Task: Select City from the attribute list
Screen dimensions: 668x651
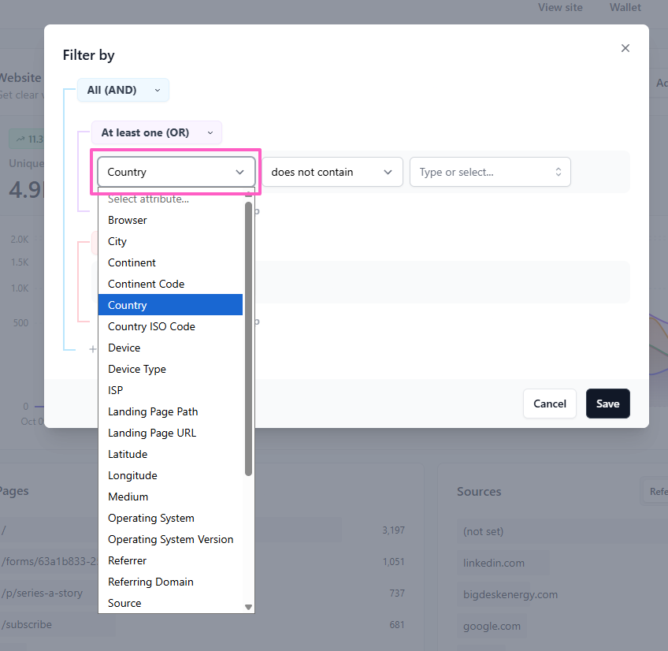Action: click(x=117, y=241)
